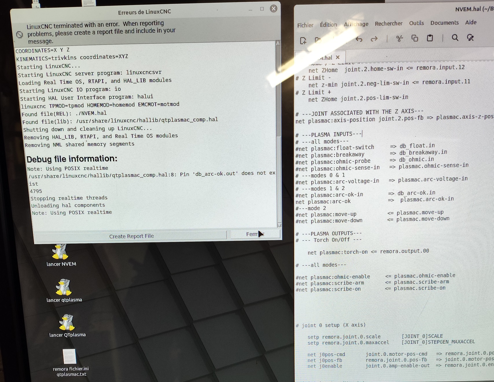This screenshot has width=494, height=382.
Task: Click line 'KINEMATICS=trivkins coordinates=XYZ'
Action: click(x=72, y=57)
